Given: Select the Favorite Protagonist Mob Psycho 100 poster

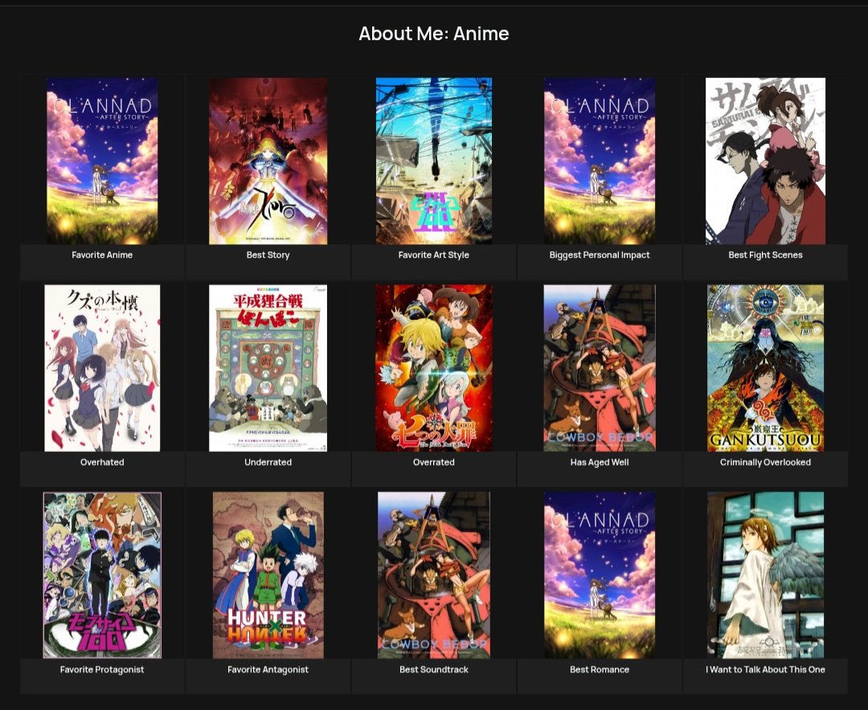Looking at the screenshot, I should (x=102, y=576).
